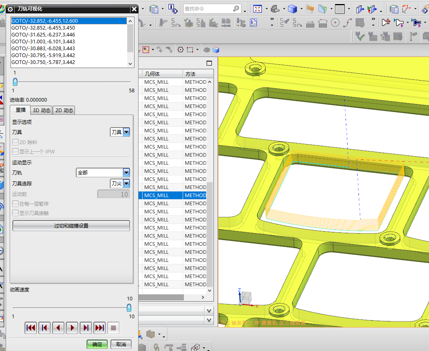The image size is (429, 351).
Task: Check the 显示刀具接触 option
Action: click(15, 213)
